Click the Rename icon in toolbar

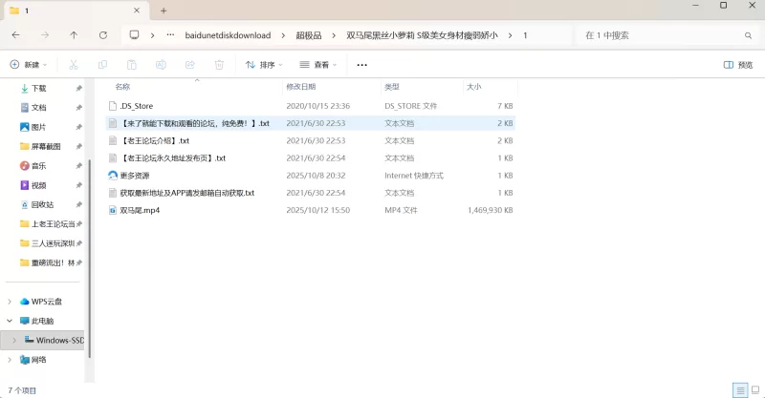tap(161, 65)
